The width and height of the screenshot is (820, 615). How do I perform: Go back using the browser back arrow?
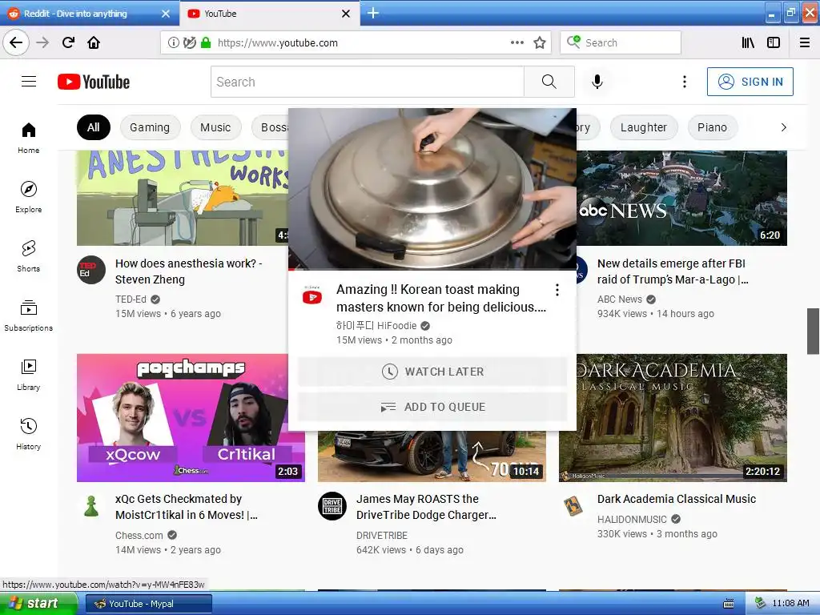(16, 42)
